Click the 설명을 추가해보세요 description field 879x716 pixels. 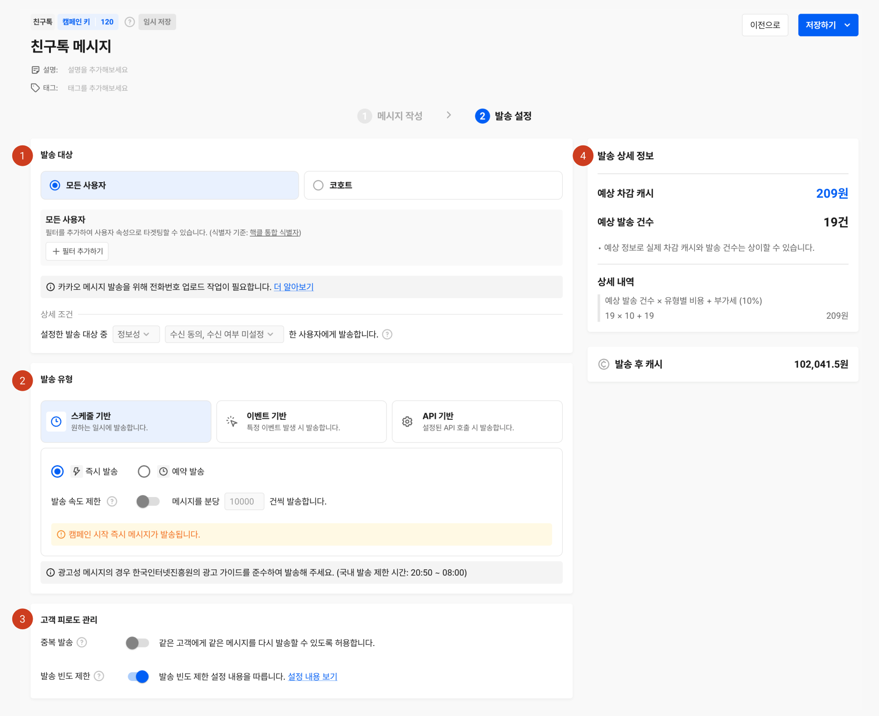[98, 70]
